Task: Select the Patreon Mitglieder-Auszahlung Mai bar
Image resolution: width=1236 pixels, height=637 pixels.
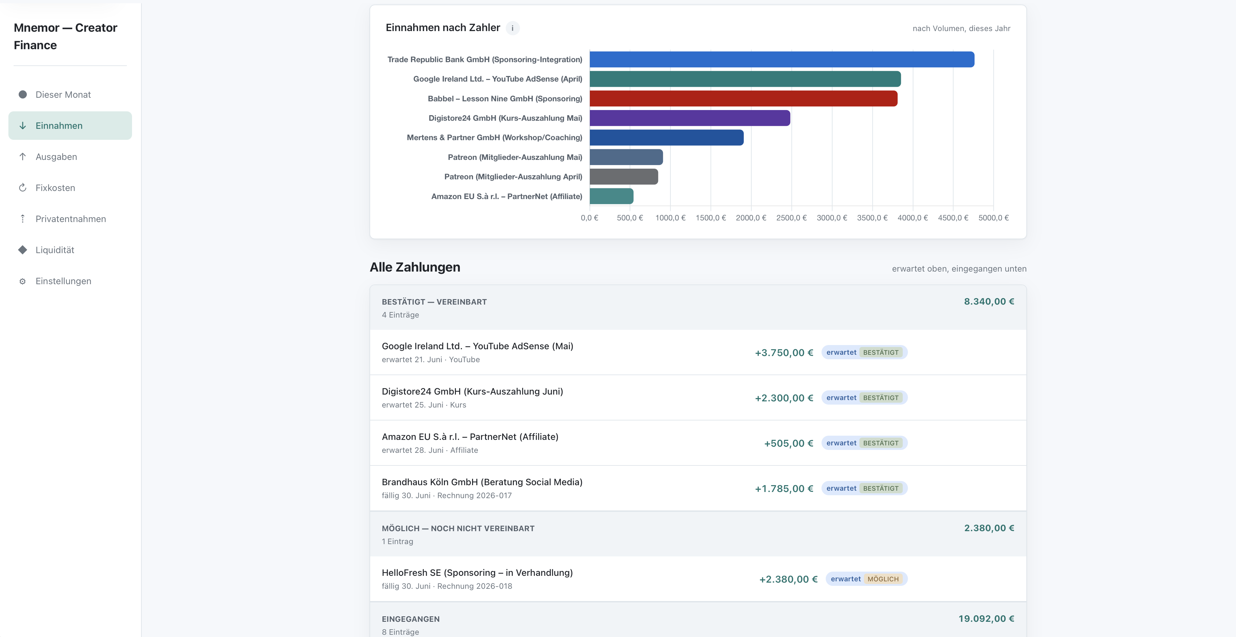Action: point(626,157)
